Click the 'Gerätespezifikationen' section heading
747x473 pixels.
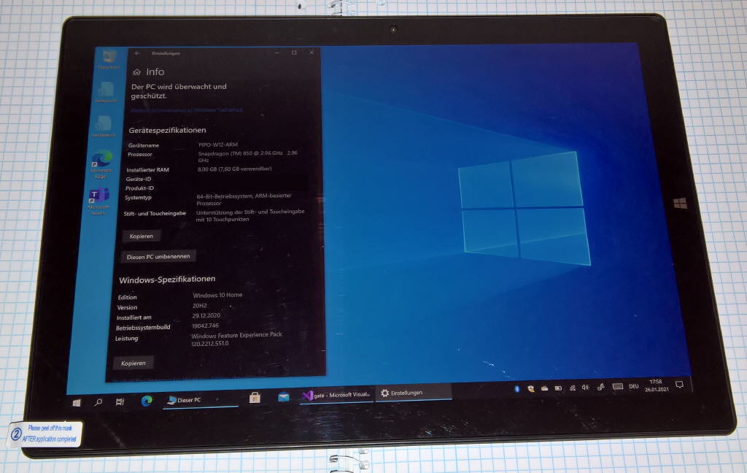(x=167, y=130)
